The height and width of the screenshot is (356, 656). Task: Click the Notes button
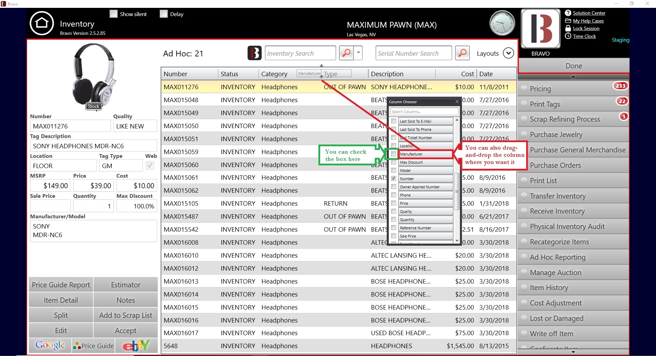(126, 300)
